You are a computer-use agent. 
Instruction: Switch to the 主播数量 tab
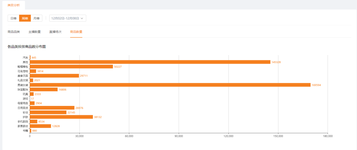tap(35, 32)
